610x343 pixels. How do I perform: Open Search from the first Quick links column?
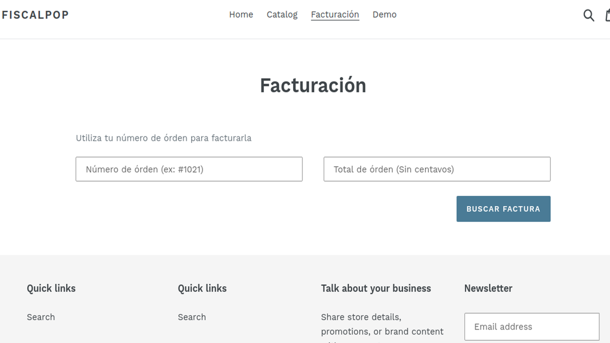[x=41, y=317]
